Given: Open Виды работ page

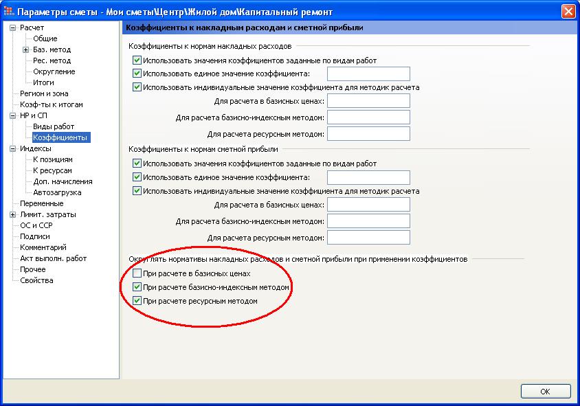Looking at the screenshot, I should tap(54, 126).
